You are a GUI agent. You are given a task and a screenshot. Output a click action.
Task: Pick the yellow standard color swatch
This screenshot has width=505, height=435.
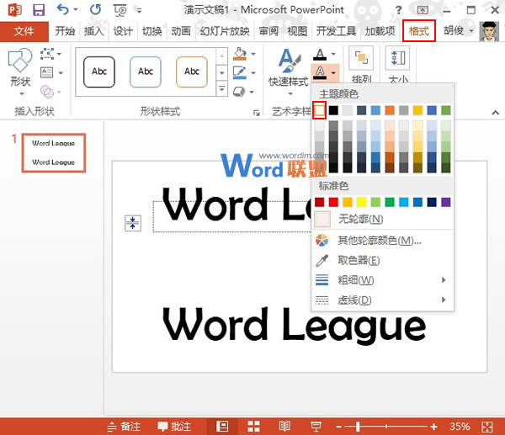click(x=361, y=202)
